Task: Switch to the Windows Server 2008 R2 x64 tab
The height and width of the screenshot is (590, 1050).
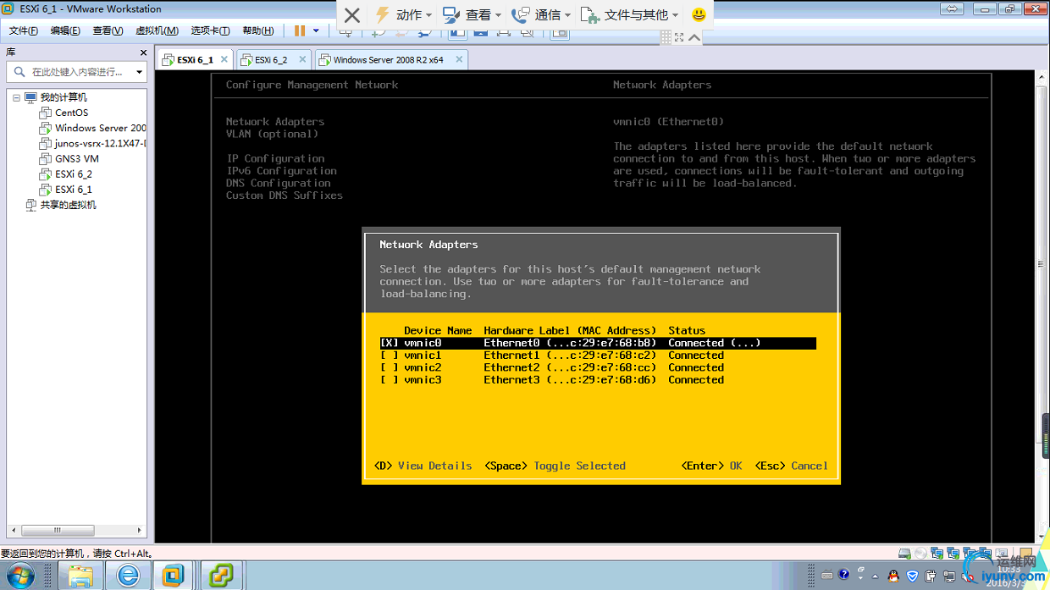Action: (x=388, y=60)
